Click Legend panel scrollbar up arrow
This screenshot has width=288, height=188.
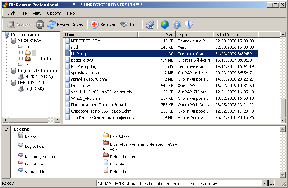[x=282, y=129]
